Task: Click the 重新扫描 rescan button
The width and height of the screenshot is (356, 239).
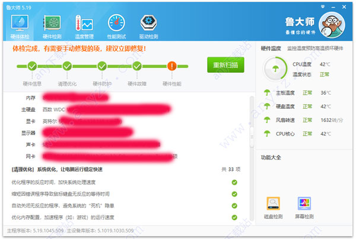Action: click(225, 65)
